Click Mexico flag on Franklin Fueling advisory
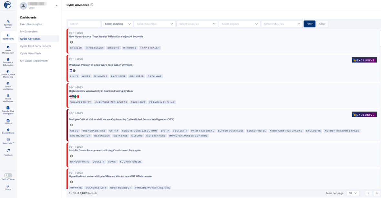The width and height of the screenshot is (381, 198). click(x=77, y=97)
